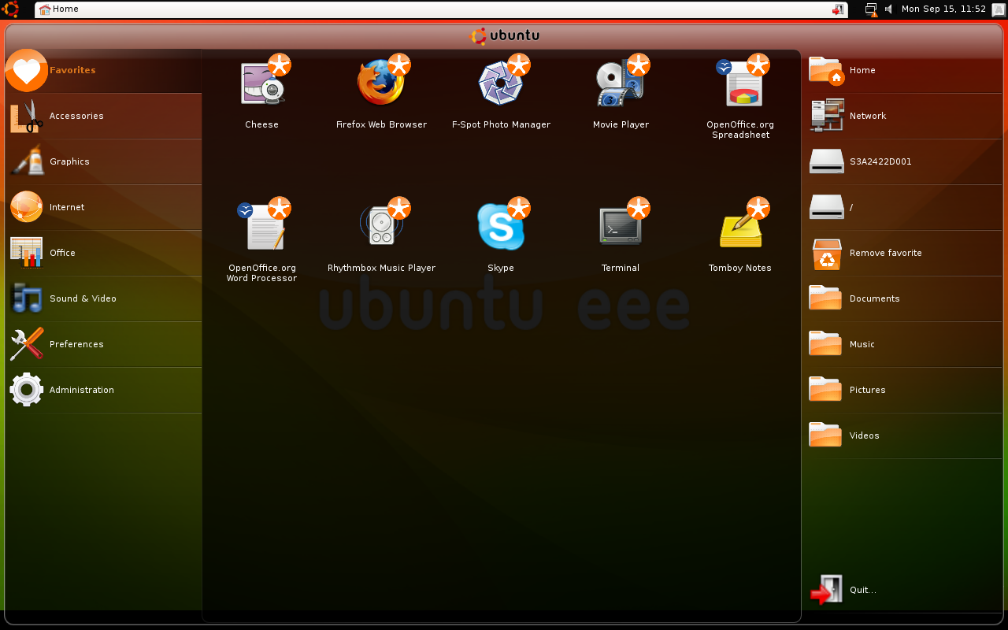Toggle favorite star on Movie Player
Screen dimensions: 1008x630
pyautogui.click(x=639, y=65)
